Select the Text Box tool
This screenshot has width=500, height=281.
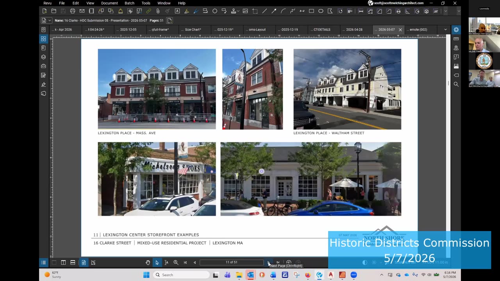coord(177,11)
